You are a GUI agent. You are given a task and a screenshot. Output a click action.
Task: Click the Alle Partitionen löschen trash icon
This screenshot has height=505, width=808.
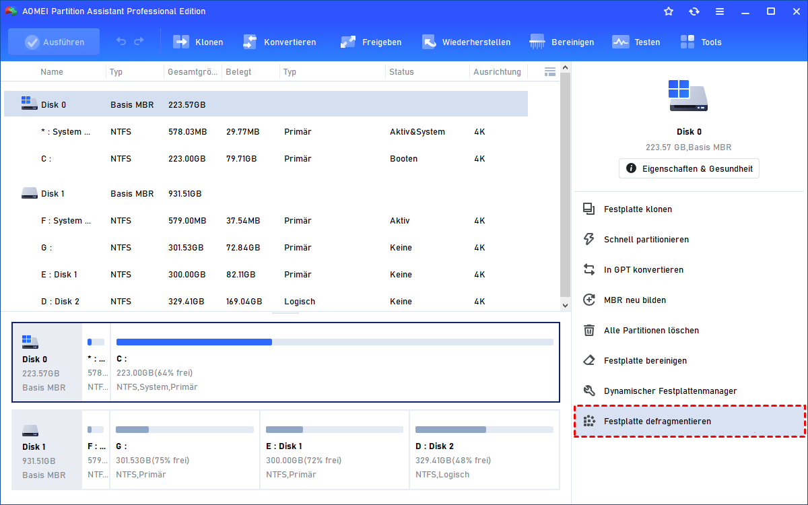589,331
